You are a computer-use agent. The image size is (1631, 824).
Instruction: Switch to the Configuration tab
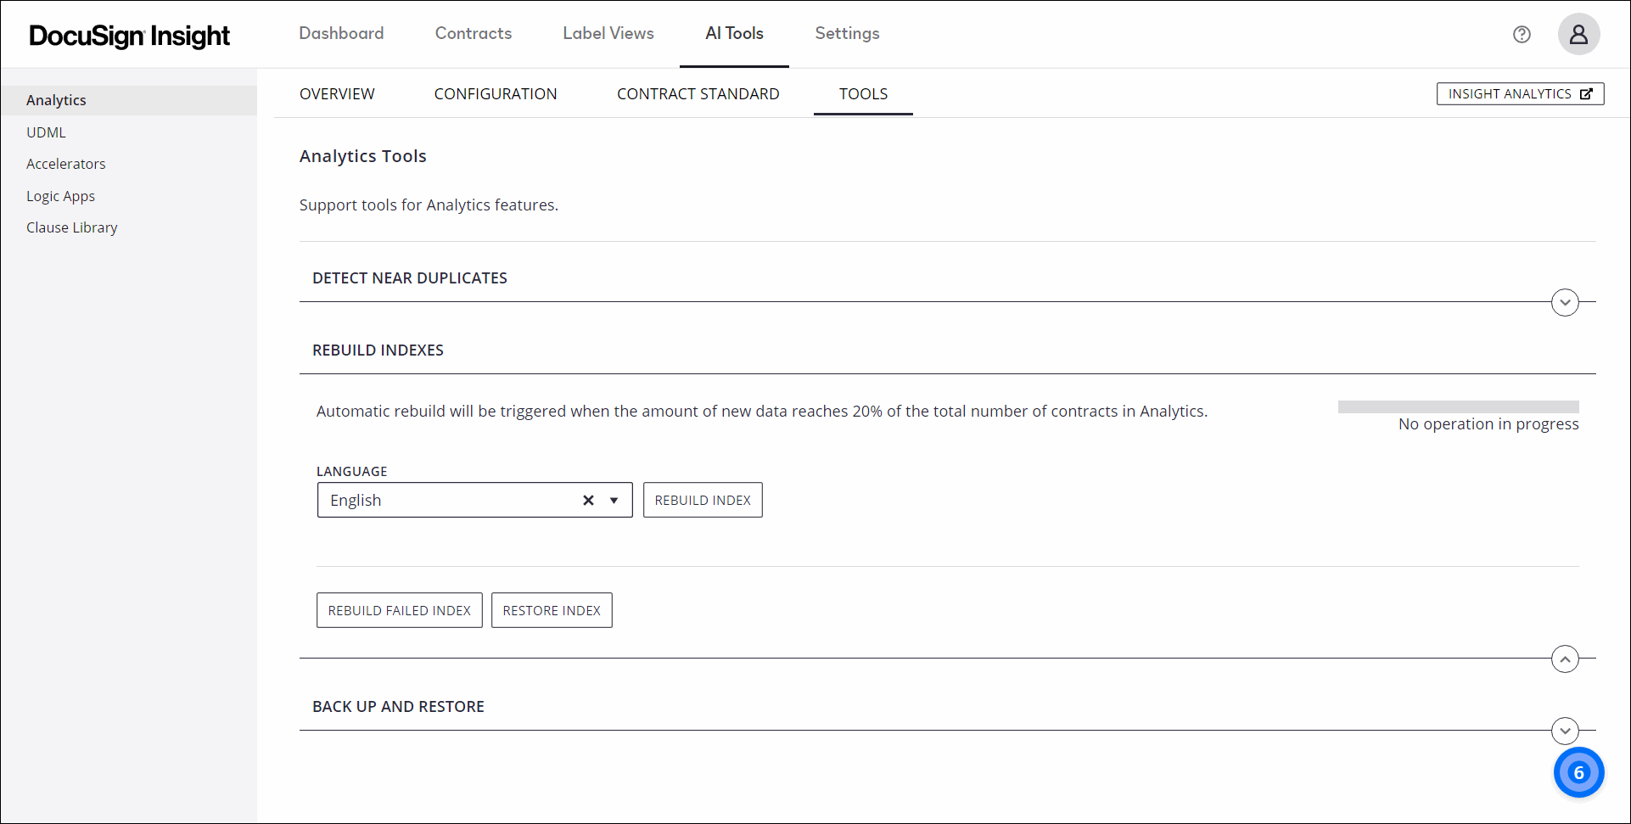496,94
